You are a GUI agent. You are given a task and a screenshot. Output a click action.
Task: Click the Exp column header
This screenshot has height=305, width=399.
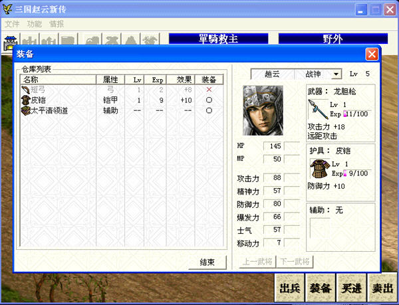tap(155, 80)
